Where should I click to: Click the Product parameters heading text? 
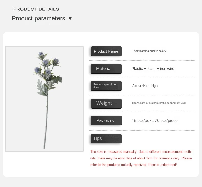click(38, 18)
